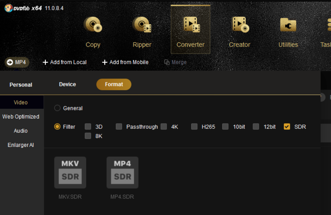Viewport: 331px width, 215px height.
Task: Enable the 4K filter checkbox
Action: pyautogui.click(x=163, y=127)
